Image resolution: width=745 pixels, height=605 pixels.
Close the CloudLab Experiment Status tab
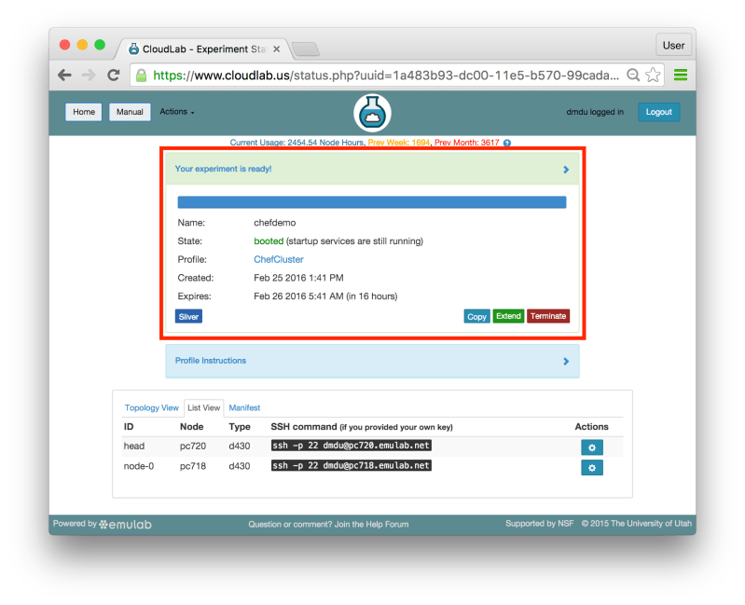coord(277,48)
